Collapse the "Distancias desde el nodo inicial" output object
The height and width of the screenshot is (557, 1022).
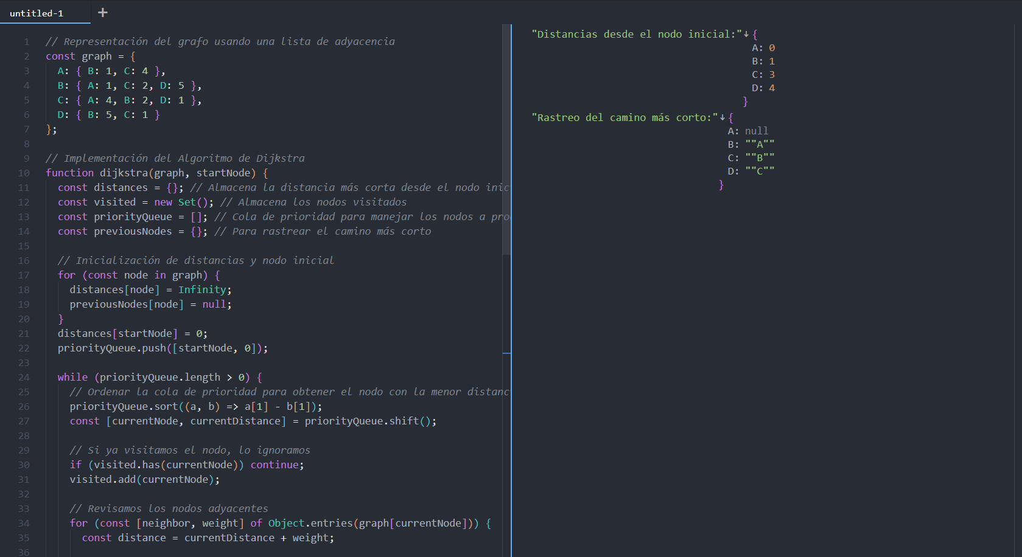[x=746, y=35]
